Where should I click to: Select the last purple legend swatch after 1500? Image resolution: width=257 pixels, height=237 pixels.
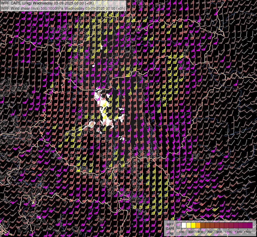250,225
